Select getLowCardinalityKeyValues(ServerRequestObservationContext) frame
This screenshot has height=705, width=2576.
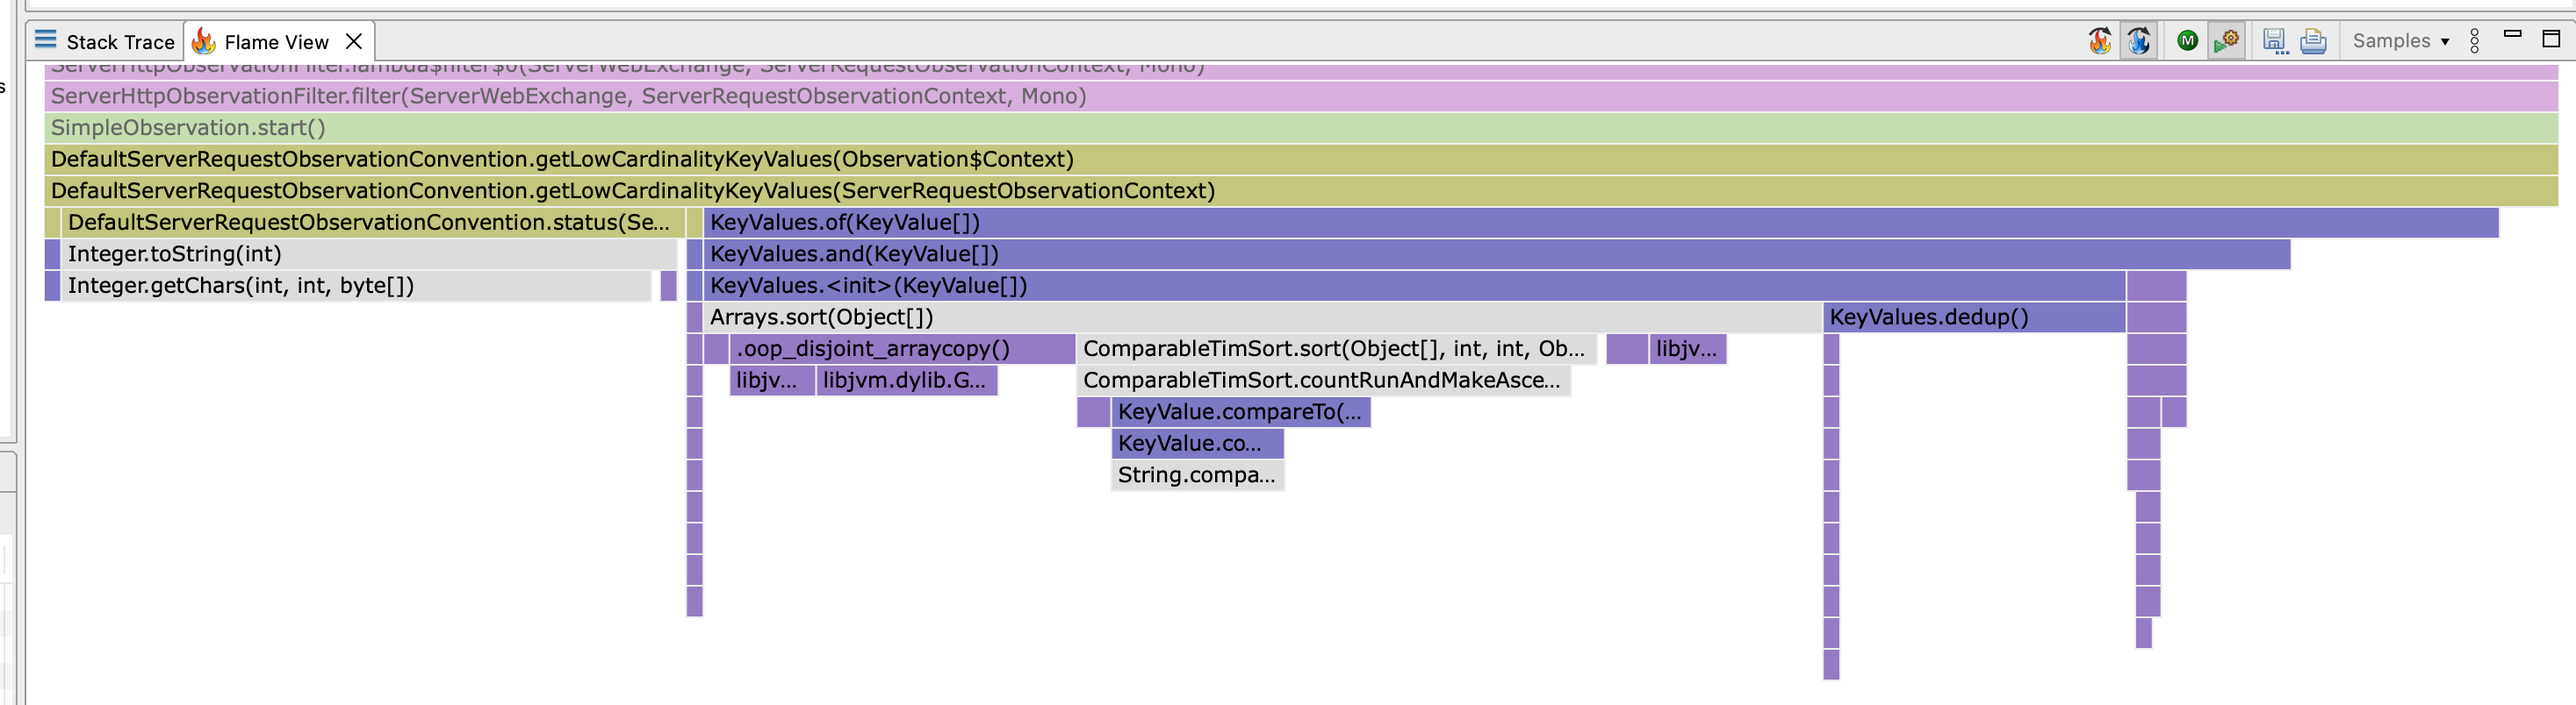1301,191
